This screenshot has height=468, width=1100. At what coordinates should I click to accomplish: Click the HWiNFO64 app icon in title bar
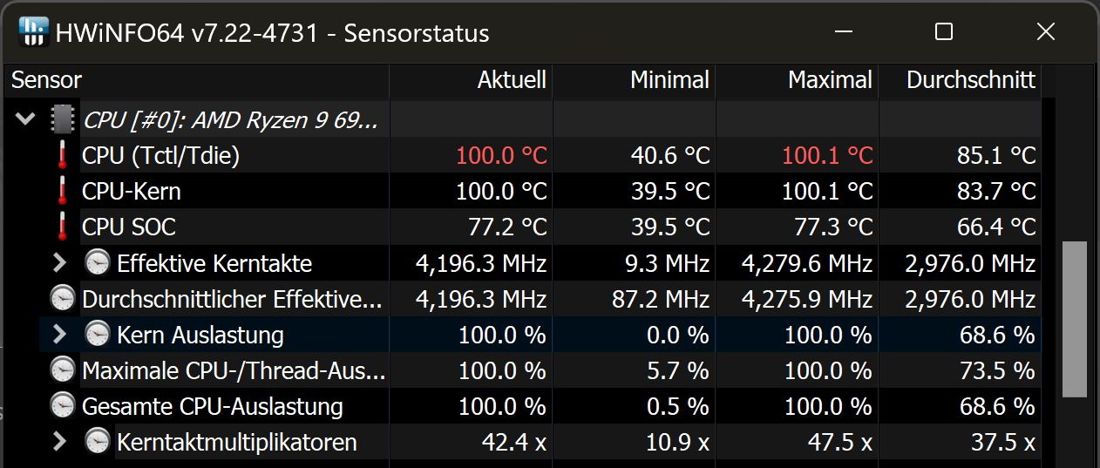tap(32, 32)
